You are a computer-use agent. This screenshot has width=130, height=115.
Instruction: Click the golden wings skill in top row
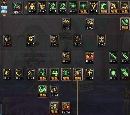94,7
